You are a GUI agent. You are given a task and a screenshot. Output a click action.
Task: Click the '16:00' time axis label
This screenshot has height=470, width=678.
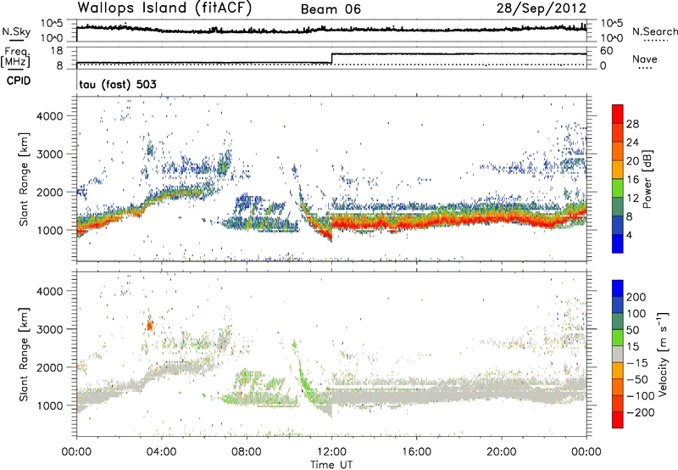(x=416, y=452)
